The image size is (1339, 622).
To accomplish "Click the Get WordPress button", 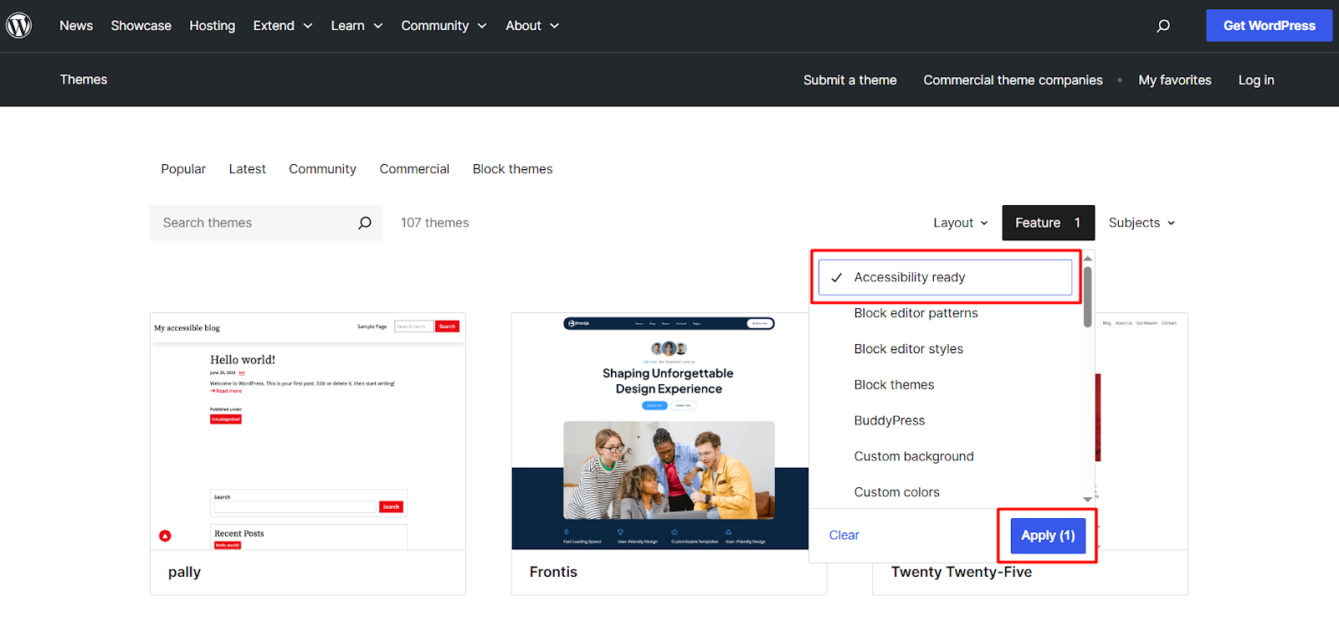I will tap(1269, 26).
